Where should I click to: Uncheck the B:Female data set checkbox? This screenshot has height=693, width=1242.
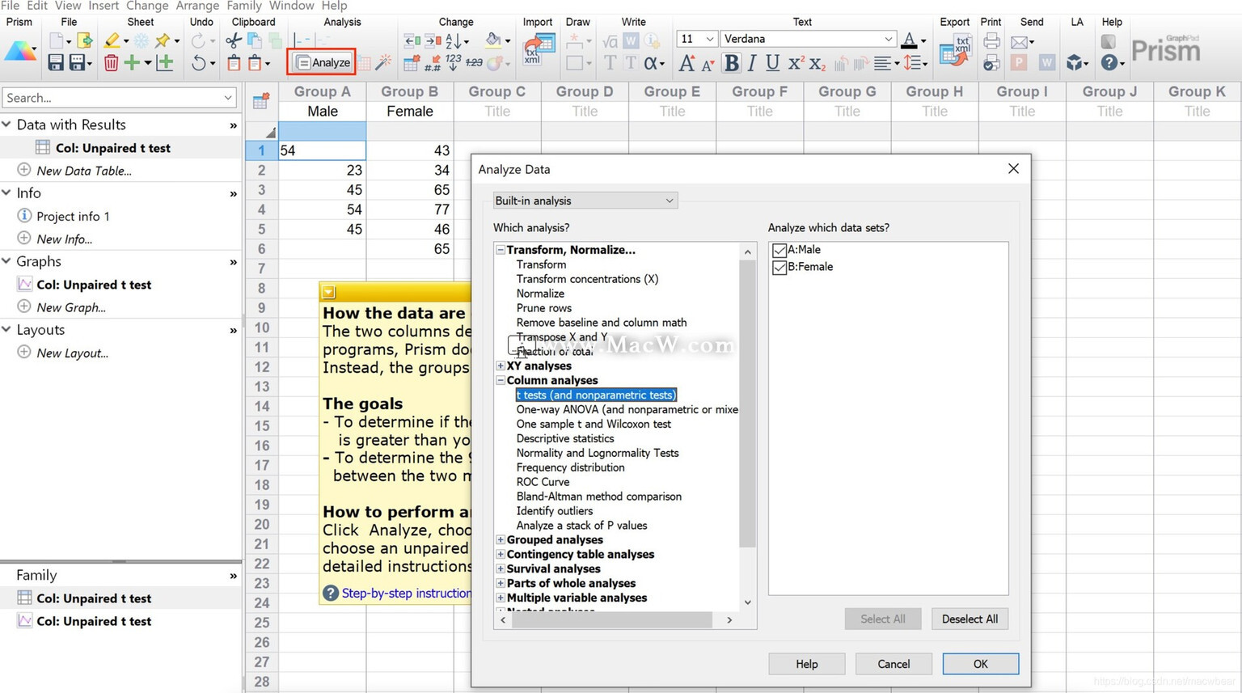point(779,267)
